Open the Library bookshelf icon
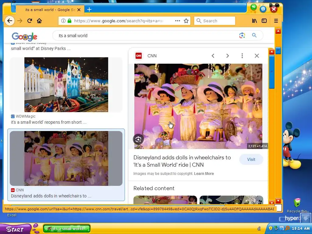 pos(254,21)
